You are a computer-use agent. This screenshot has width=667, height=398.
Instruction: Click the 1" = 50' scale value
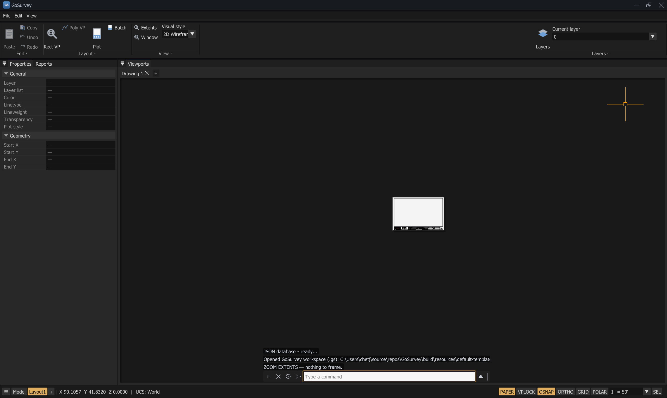click(x=619, y=391)
